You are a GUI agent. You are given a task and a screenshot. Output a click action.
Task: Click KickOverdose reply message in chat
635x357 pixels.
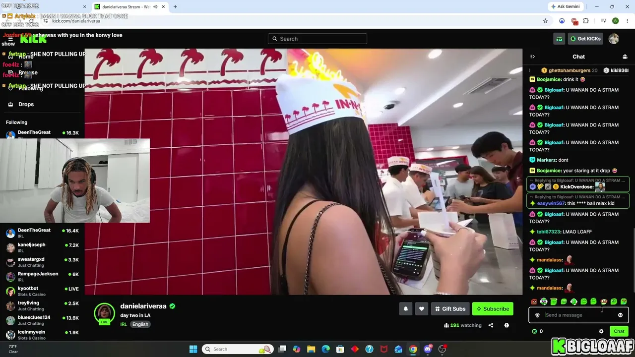[578, 184]
